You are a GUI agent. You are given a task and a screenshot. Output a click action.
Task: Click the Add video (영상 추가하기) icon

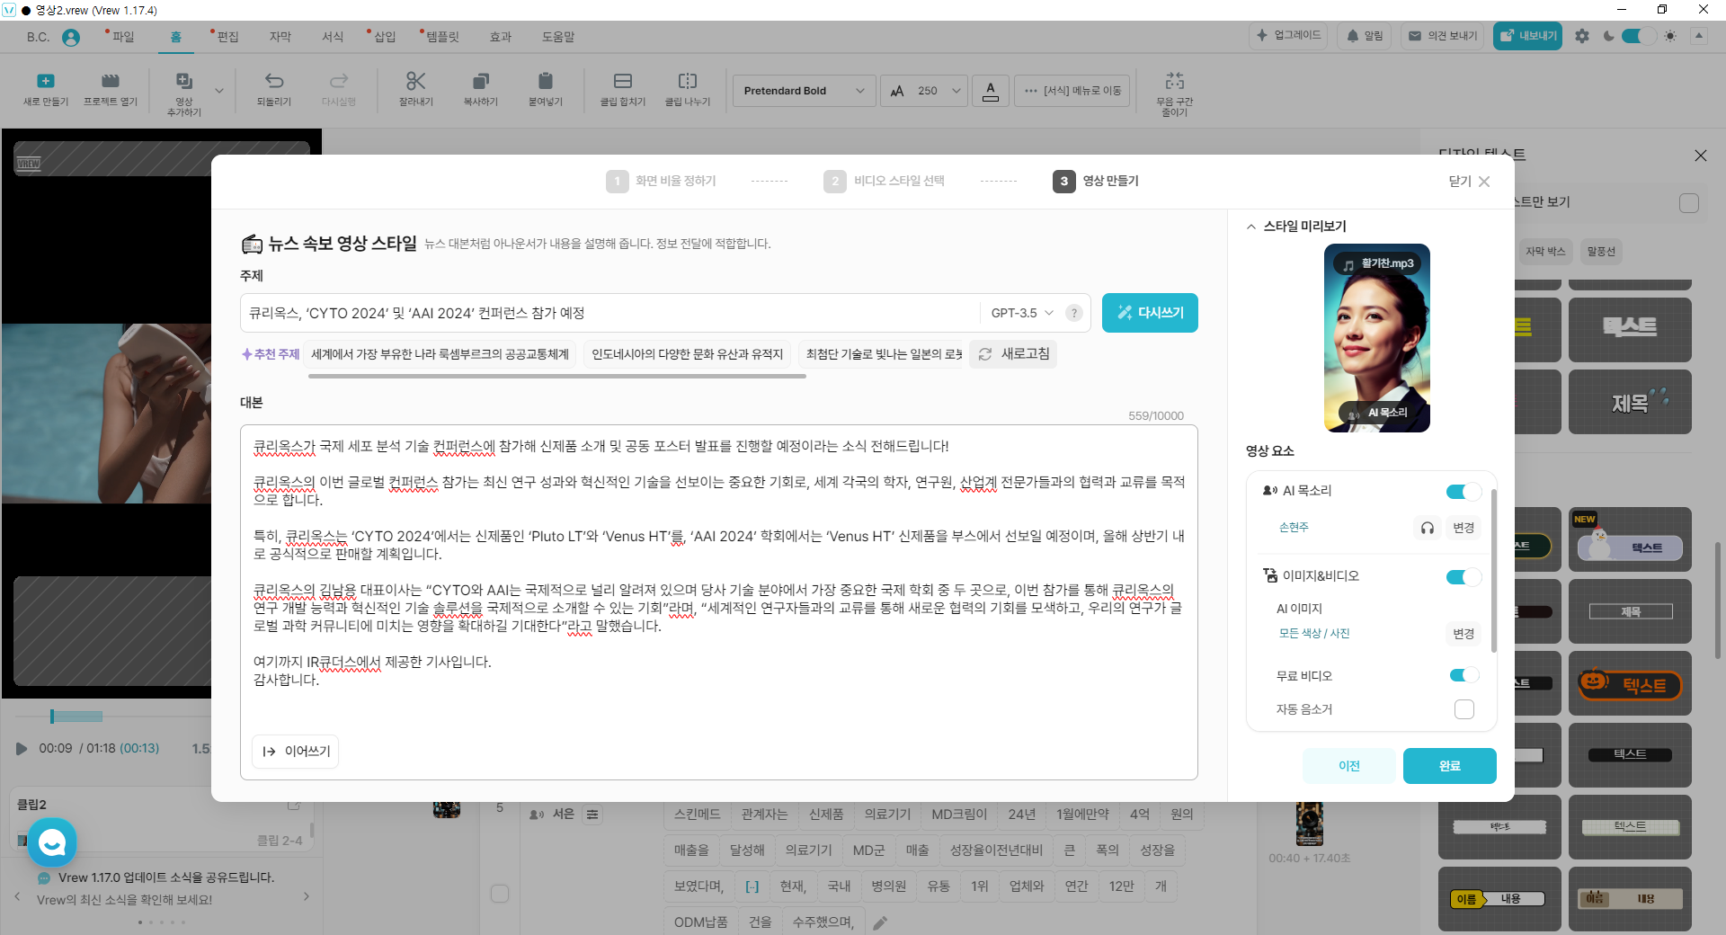point(184,81)
